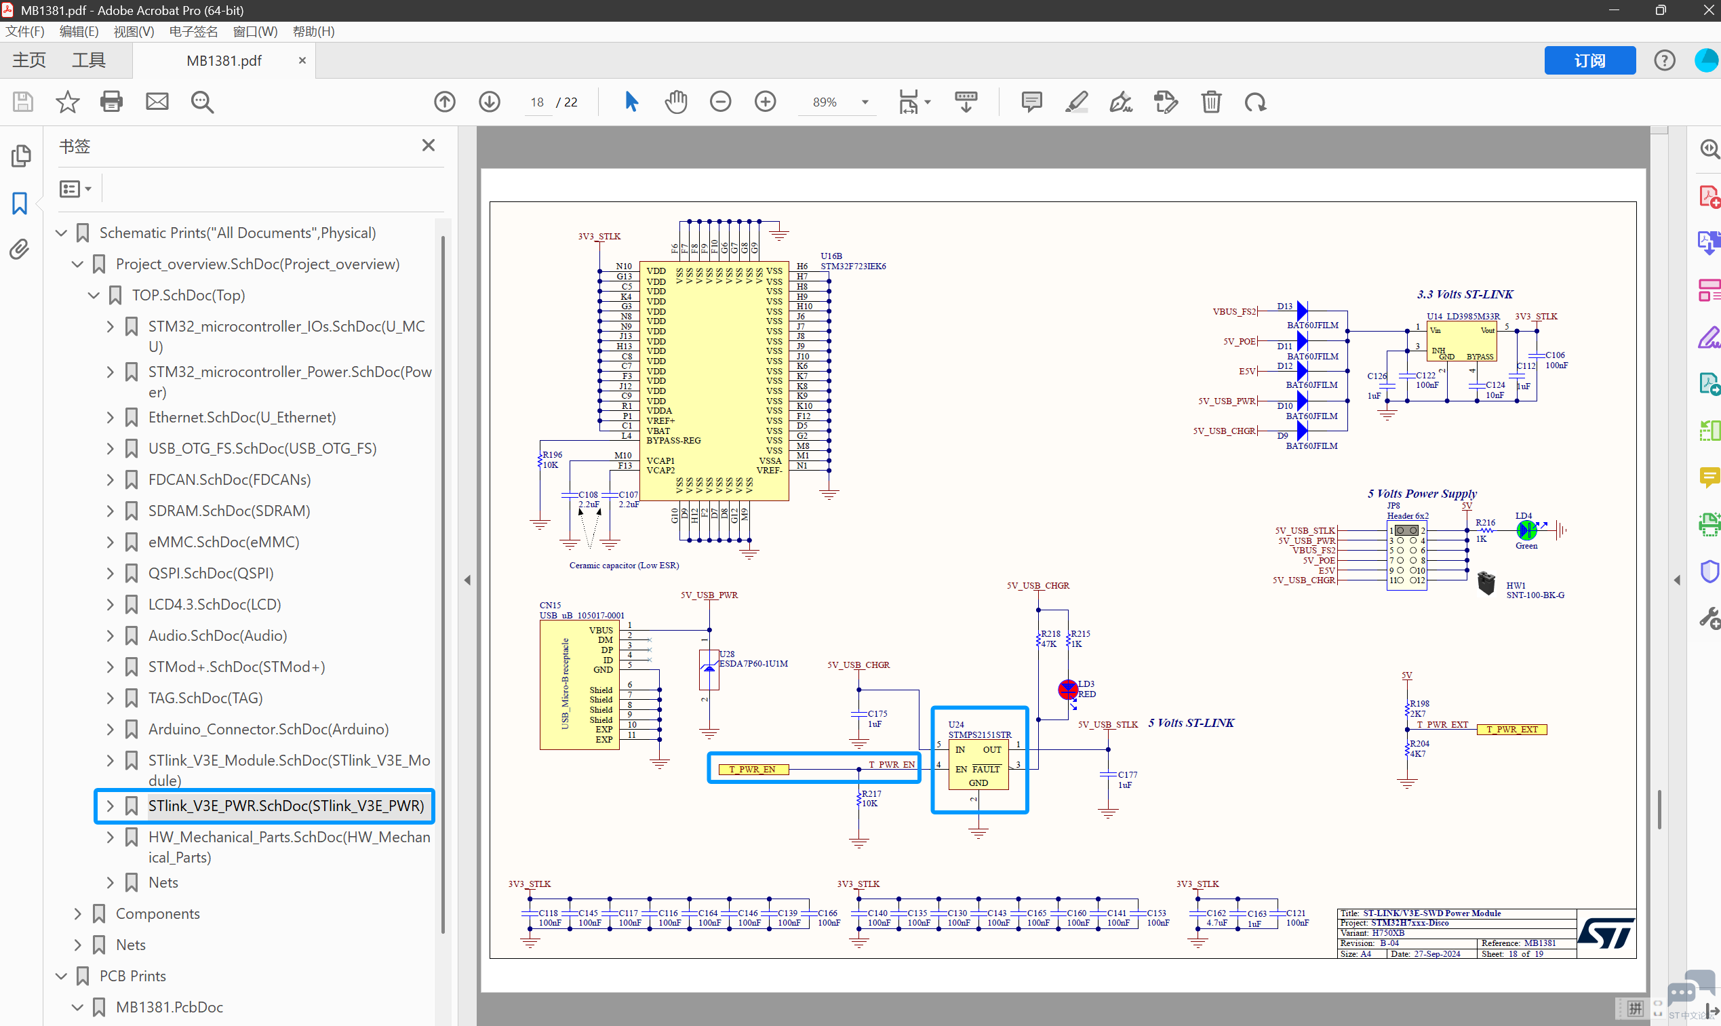Select the highlight text pen
This screenshot has height=1026, width=1721.
click(x=1076, y=102)
